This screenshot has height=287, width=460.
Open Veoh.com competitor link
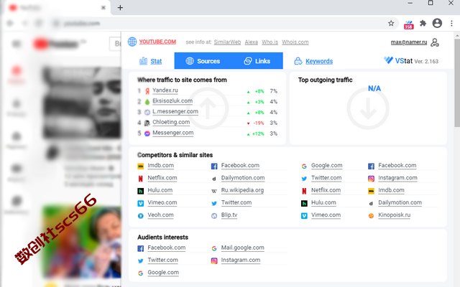click(x=160, y=215)
